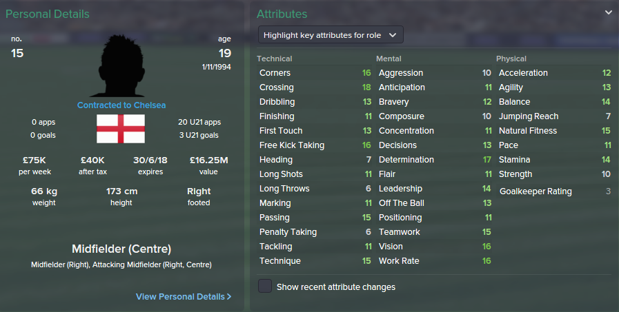Collapse the Attributes panel chevron

tap(609, 12)
